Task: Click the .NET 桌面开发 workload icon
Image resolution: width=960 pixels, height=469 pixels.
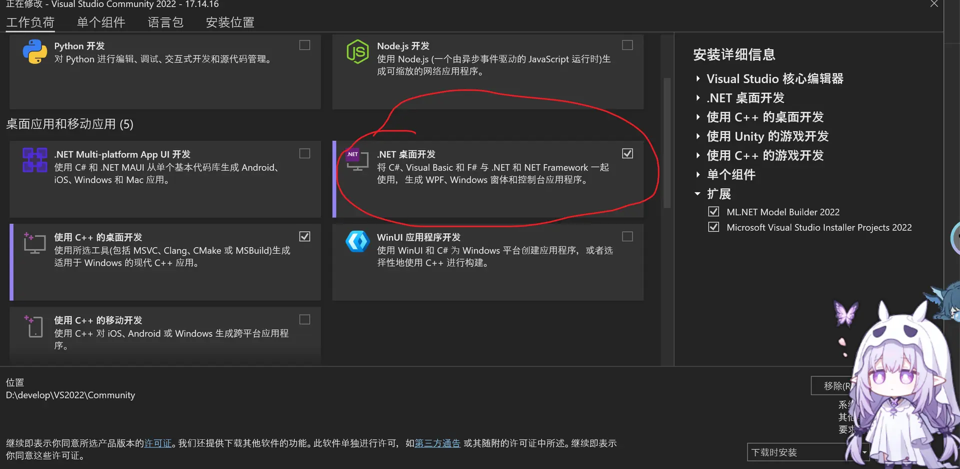Action: [357, 160]
